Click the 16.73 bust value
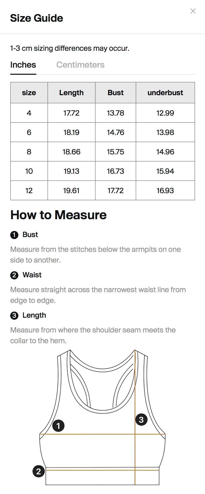Screen dimensions: 205x494 pos(116,171)
